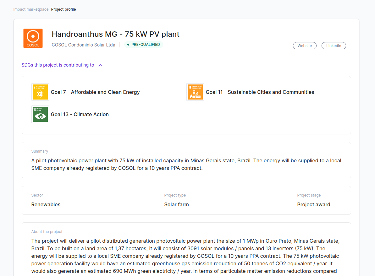The height and width of the screenshot is (276, 375).
Task: Click the 'Solar farm' project type value
Action: pos(177,204)
